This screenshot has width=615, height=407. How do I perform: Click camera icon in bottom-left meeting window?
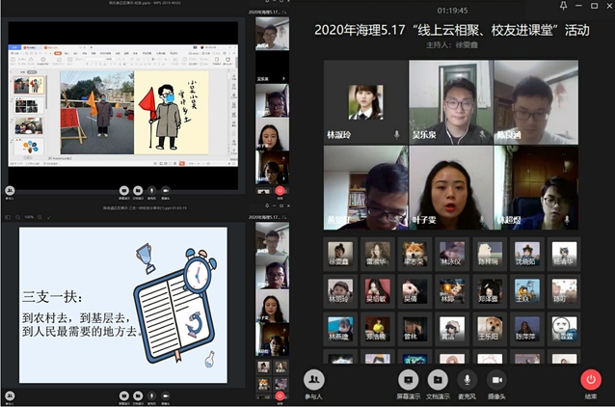pyautogui.click(x=166, y=393)
